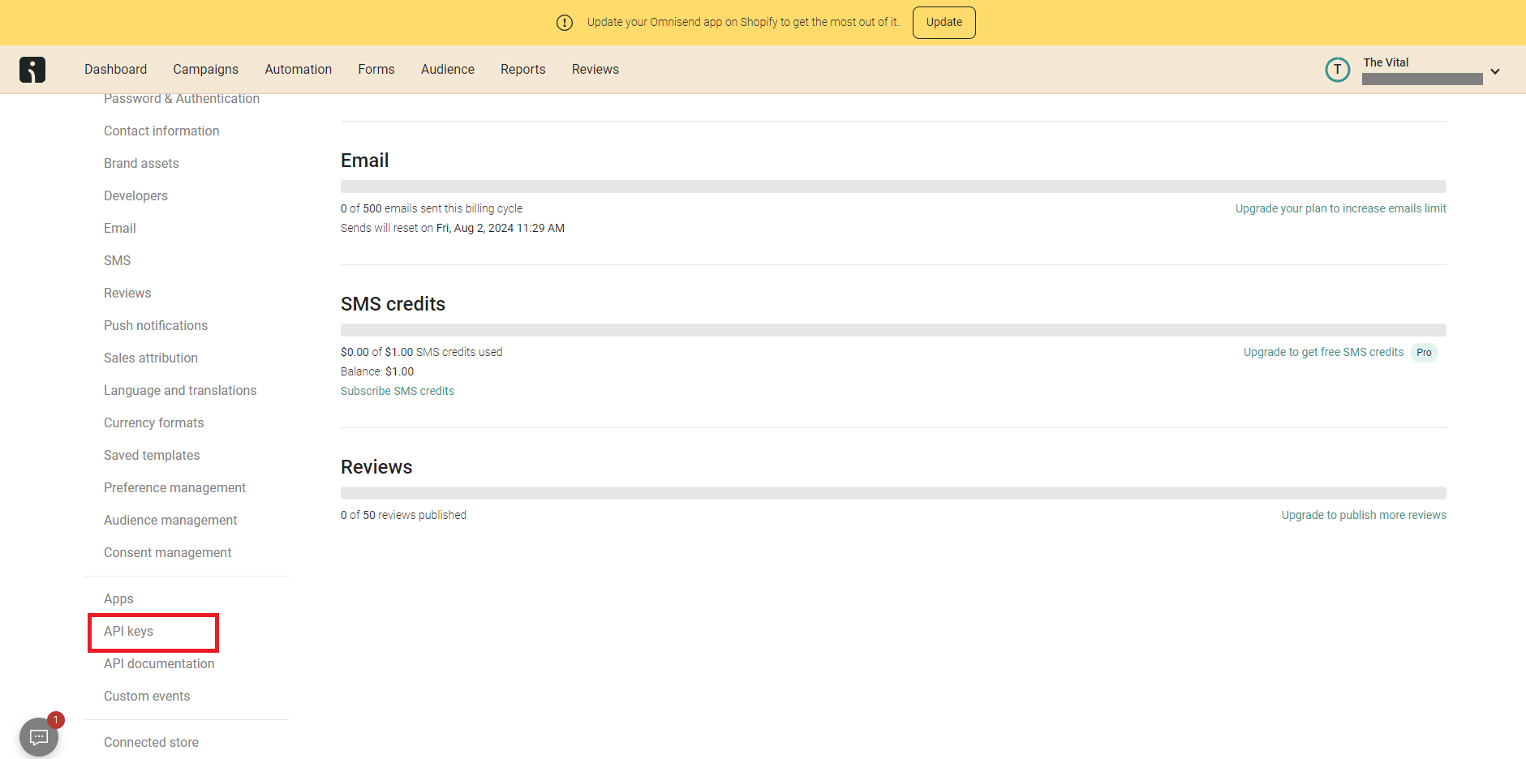Viewport: 1526px width, 759px height.
Task: Click the SMS credits progress bar
Action: (892, 330)
